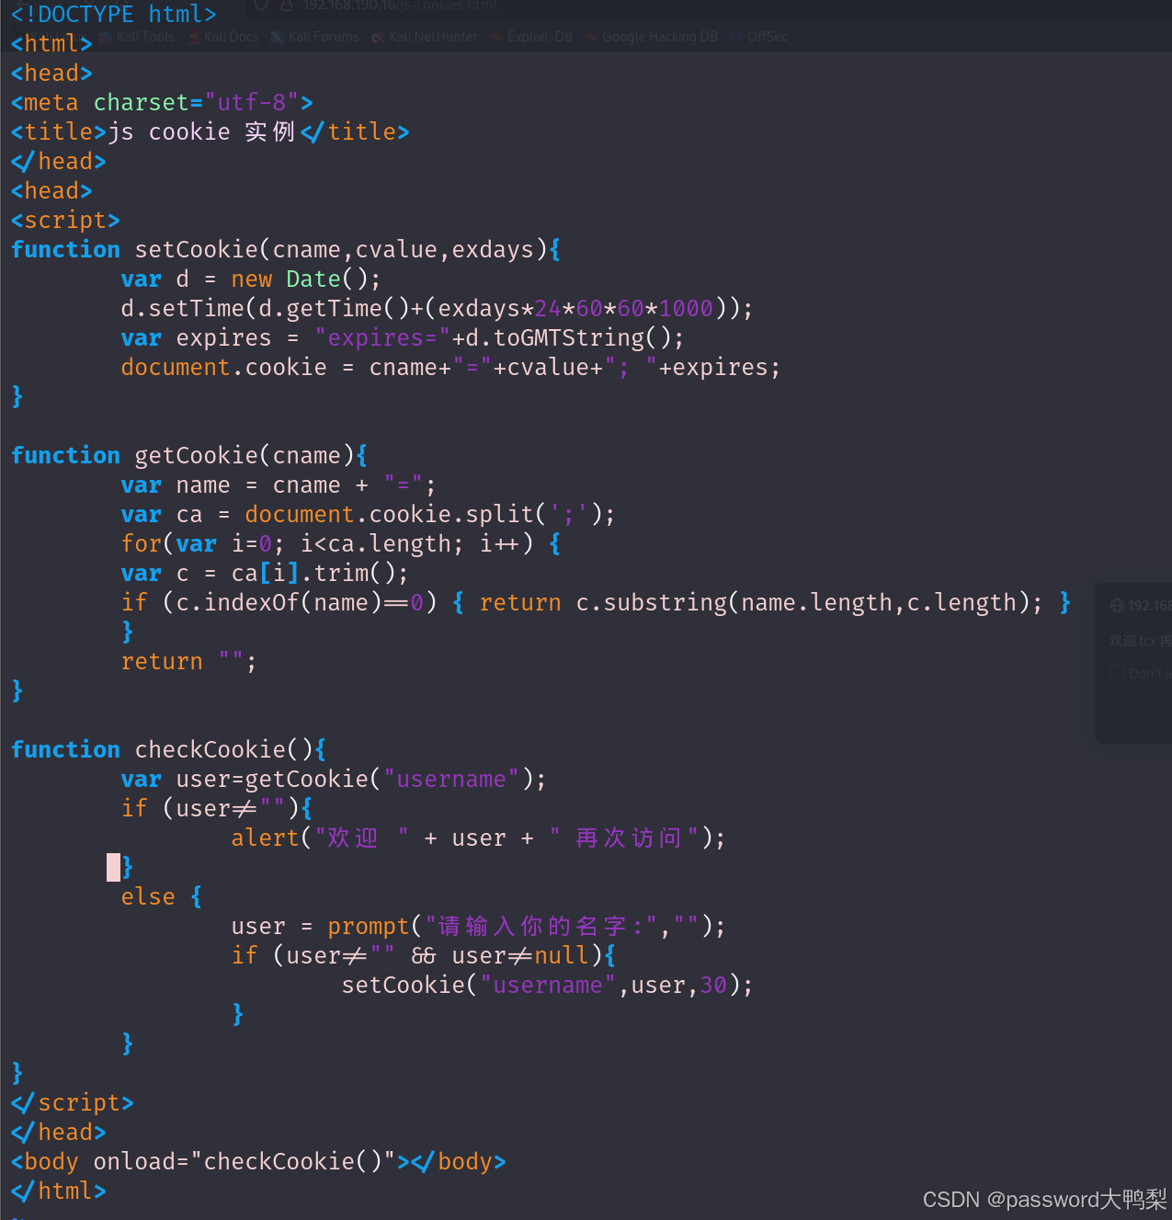Image resolution: width=1172 pixels, height=1220 pixels.
Task: Click "d.toGMTString()" call
Action: click(568, 337)
